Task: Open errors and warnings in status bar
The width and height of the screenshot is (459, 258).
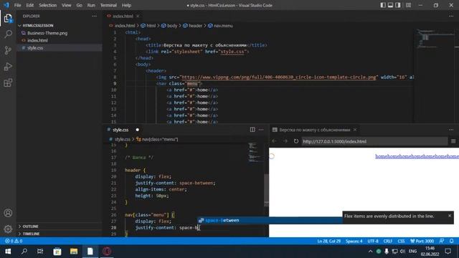Action: [x=14, y=241]
